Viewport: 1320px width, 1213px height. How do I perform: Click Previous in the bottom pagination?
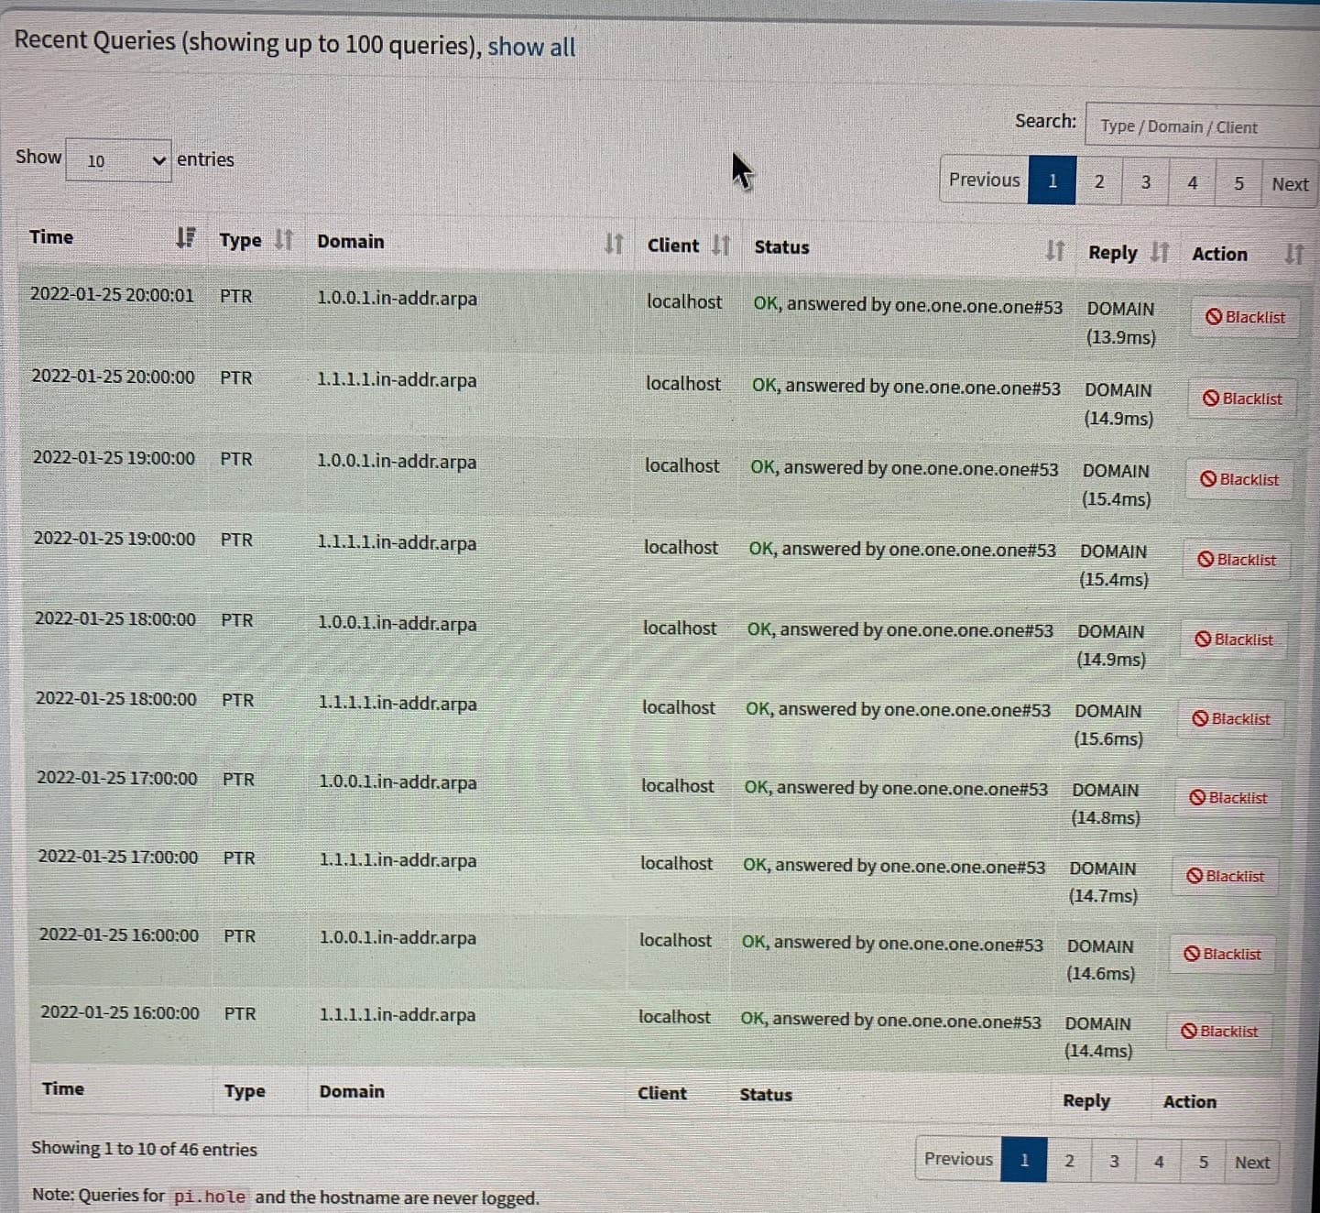(x=959, y=1159)
